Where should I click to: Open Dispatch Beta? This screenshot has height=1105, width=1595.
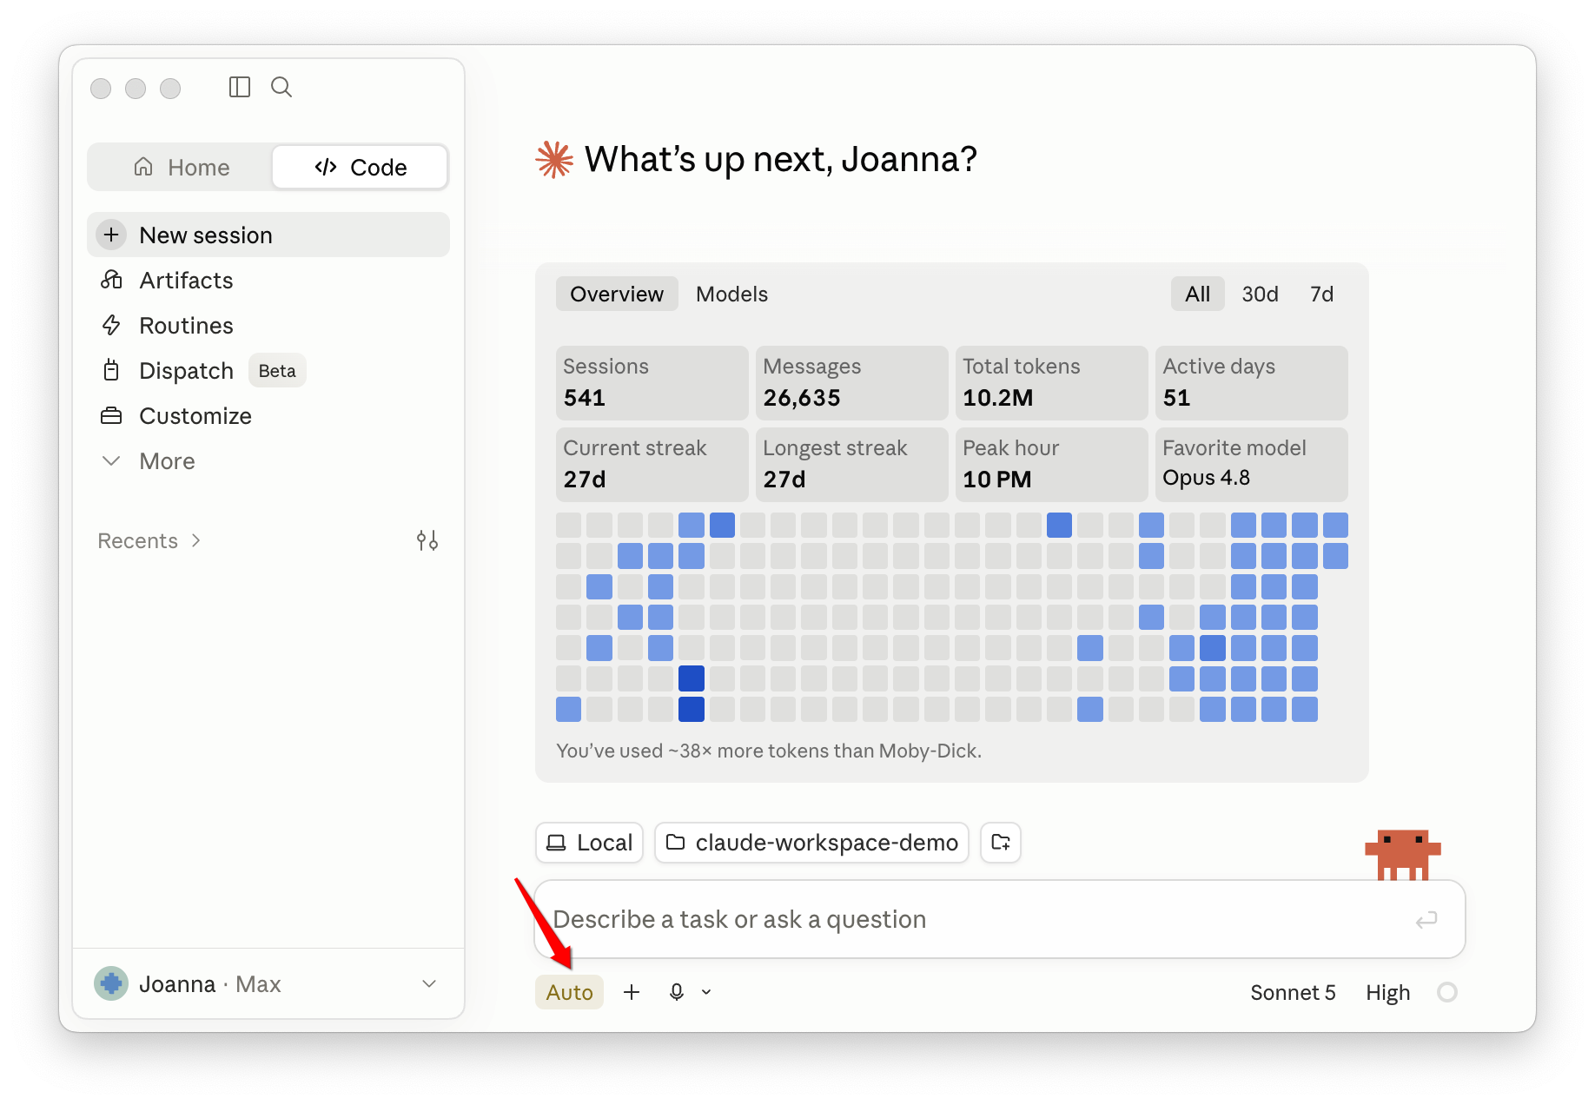[268, 370]
